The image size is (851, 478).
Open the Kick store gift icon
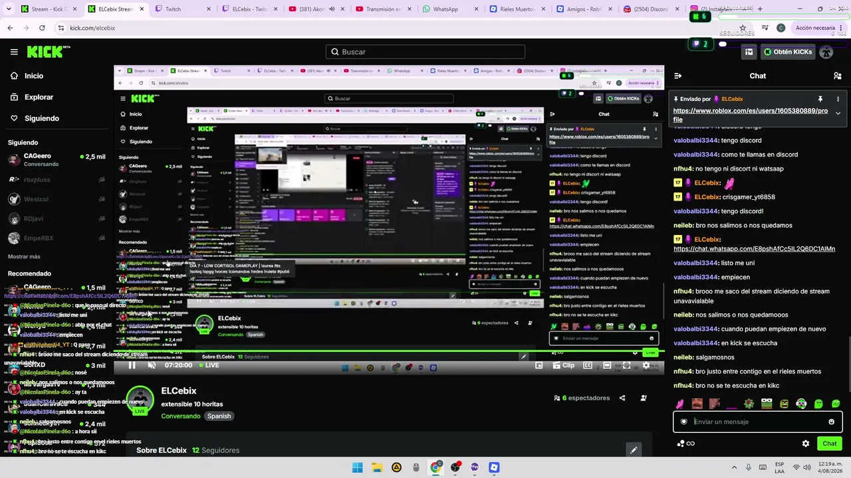coord(749,52)
